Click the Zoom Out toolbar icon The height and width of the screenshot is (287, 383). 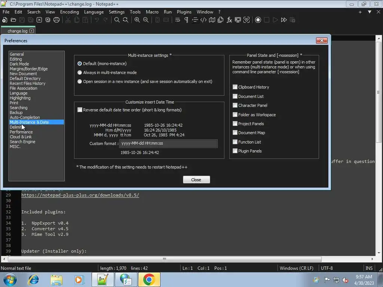(x=146, y=20)
